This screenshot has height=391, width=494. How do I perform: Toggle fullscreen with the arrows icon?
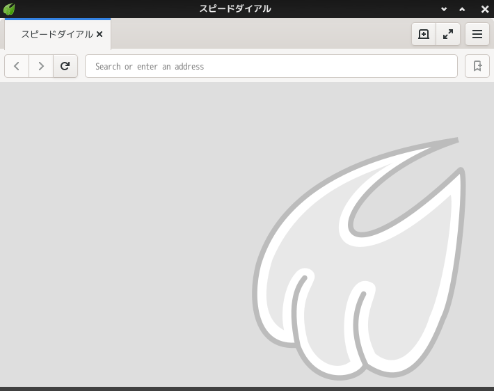448,34
